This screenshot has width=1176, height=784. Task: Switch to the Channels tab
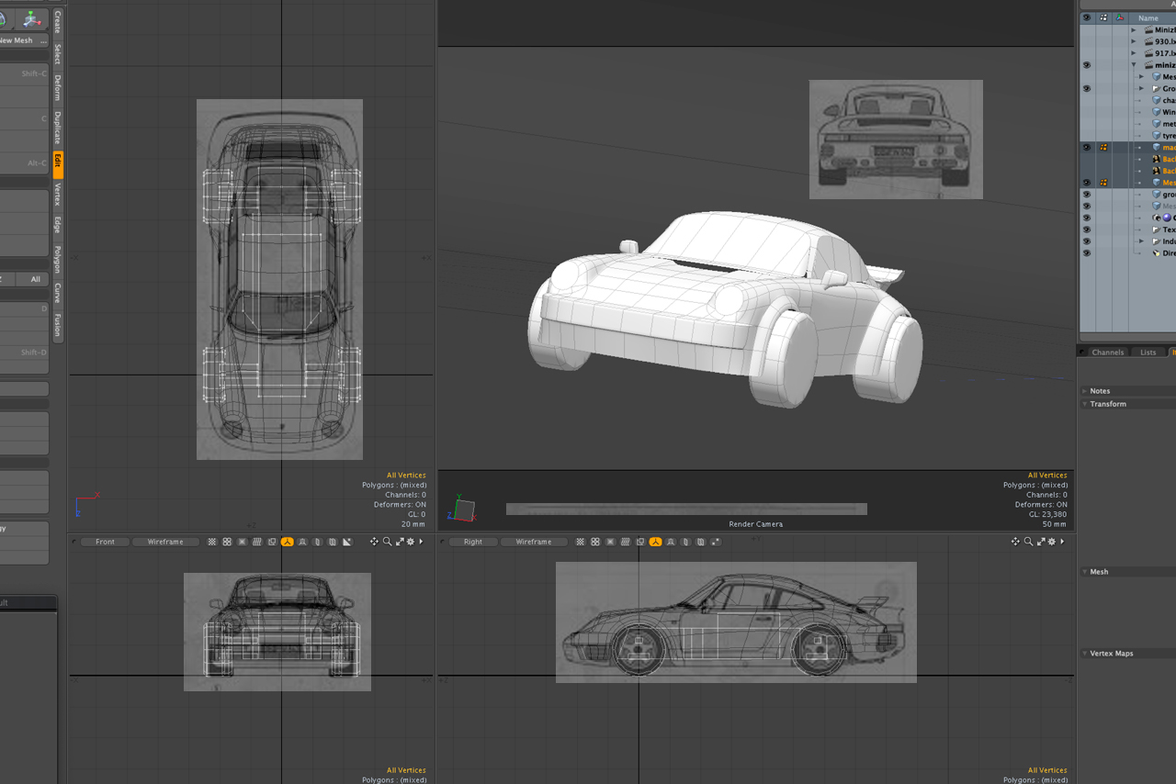tap(1107, 353)
